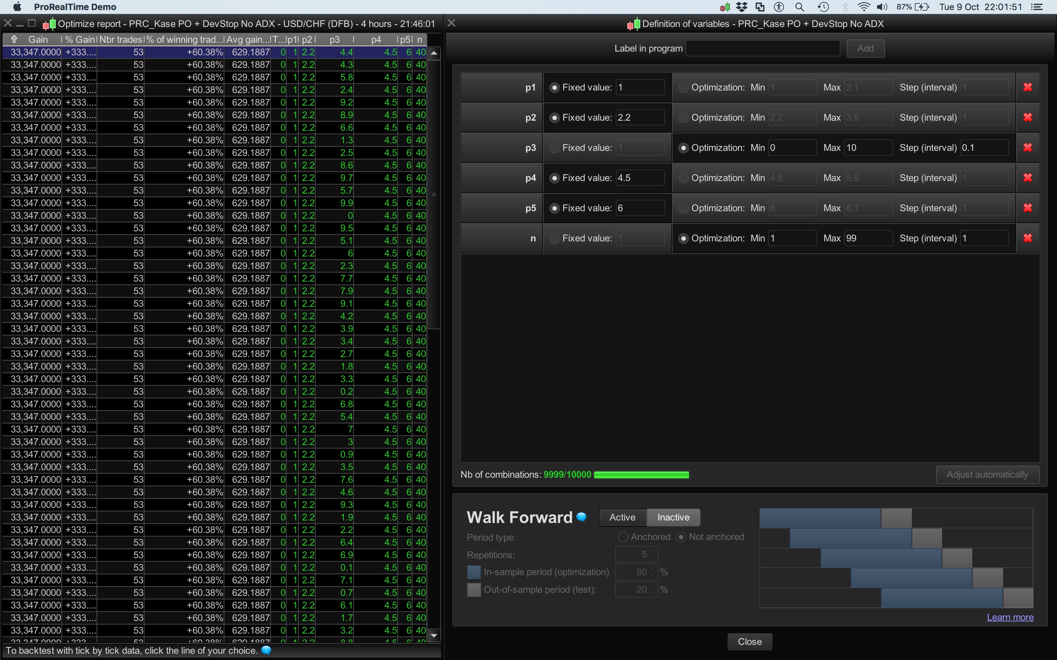Click the Close button
Image resolution: width=1057 pixels, height=660 pixels.
[750, 642]
